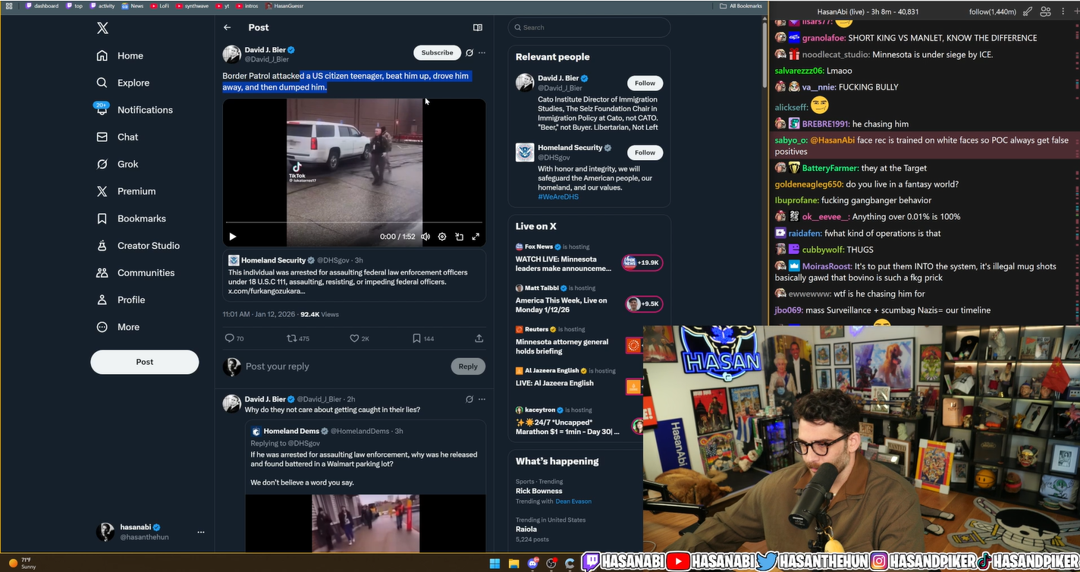
Task: Open Grok in the X sidebar
Action: click(x=118, y=164)
